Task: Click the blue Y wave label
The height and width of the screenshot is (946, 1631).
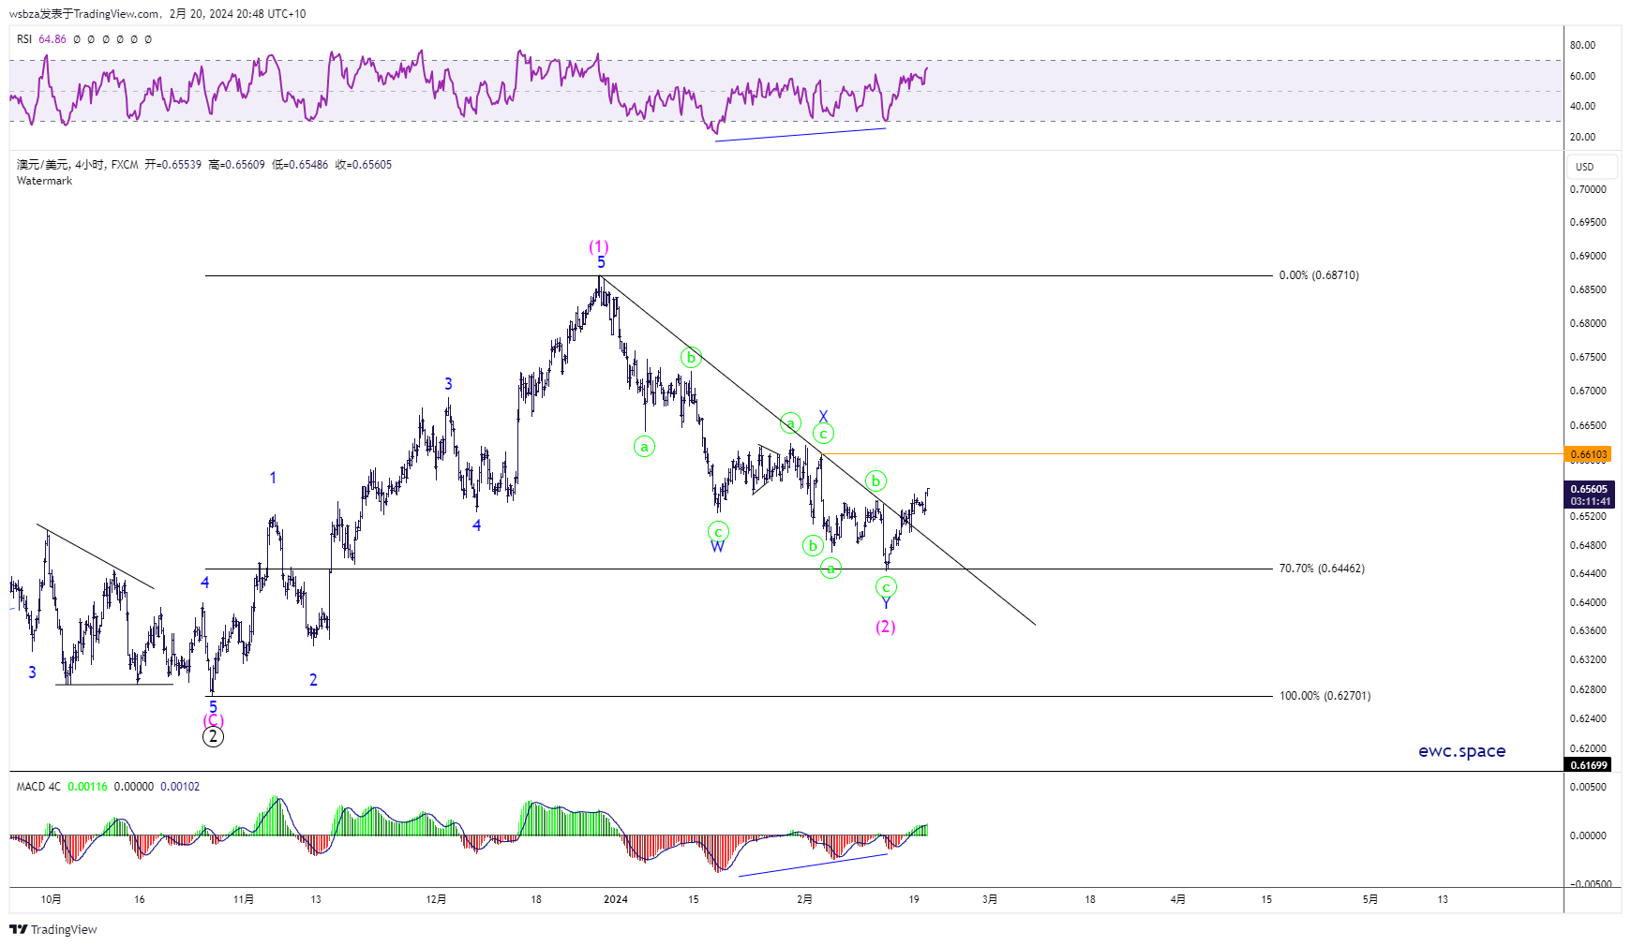Action: (x=886, y=604)
